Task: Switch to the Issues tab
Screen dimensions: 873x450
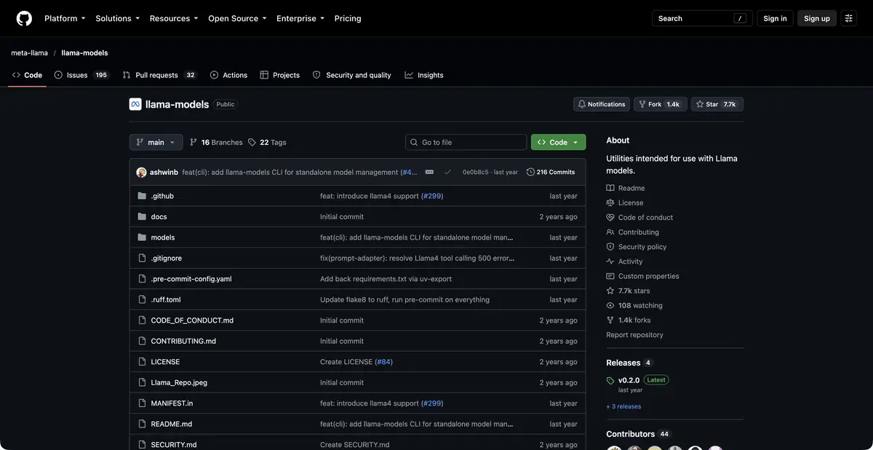Action: tap(81, 75)
